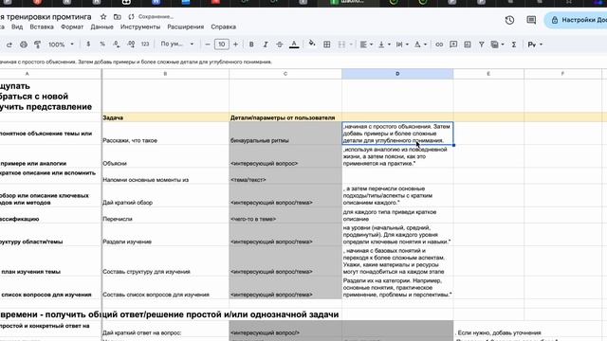
Task: Click the Задача header cell
Action: (x=165, y=117)
